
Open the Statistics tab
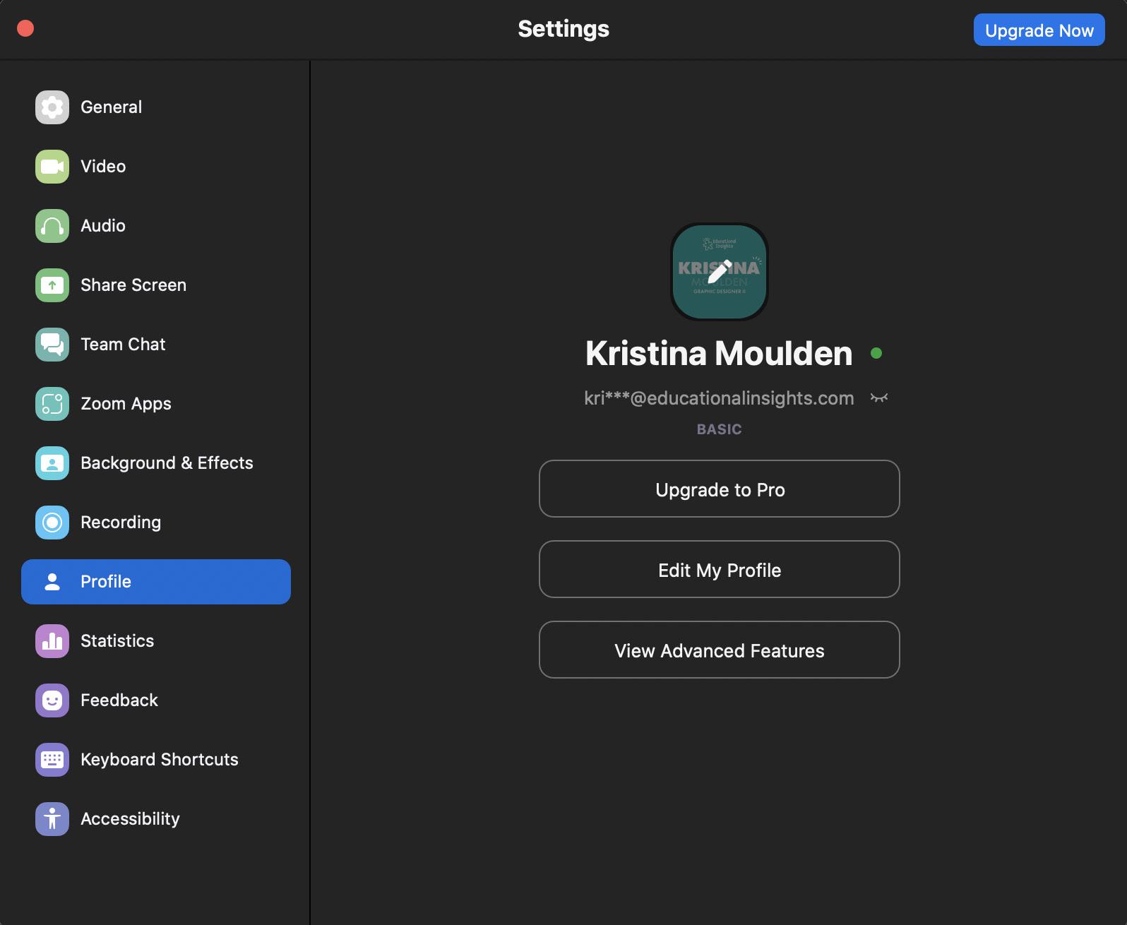[x=156, y=641]
